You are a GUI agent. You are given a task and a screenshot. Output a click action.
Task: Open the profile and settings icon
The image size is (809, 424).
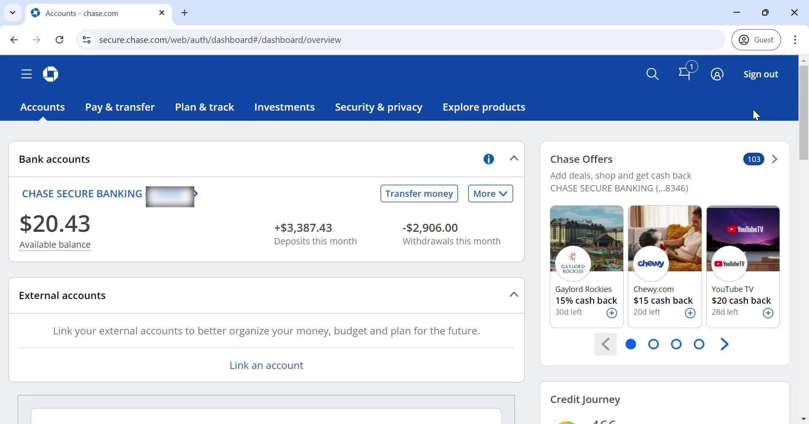tap(717, 74)
